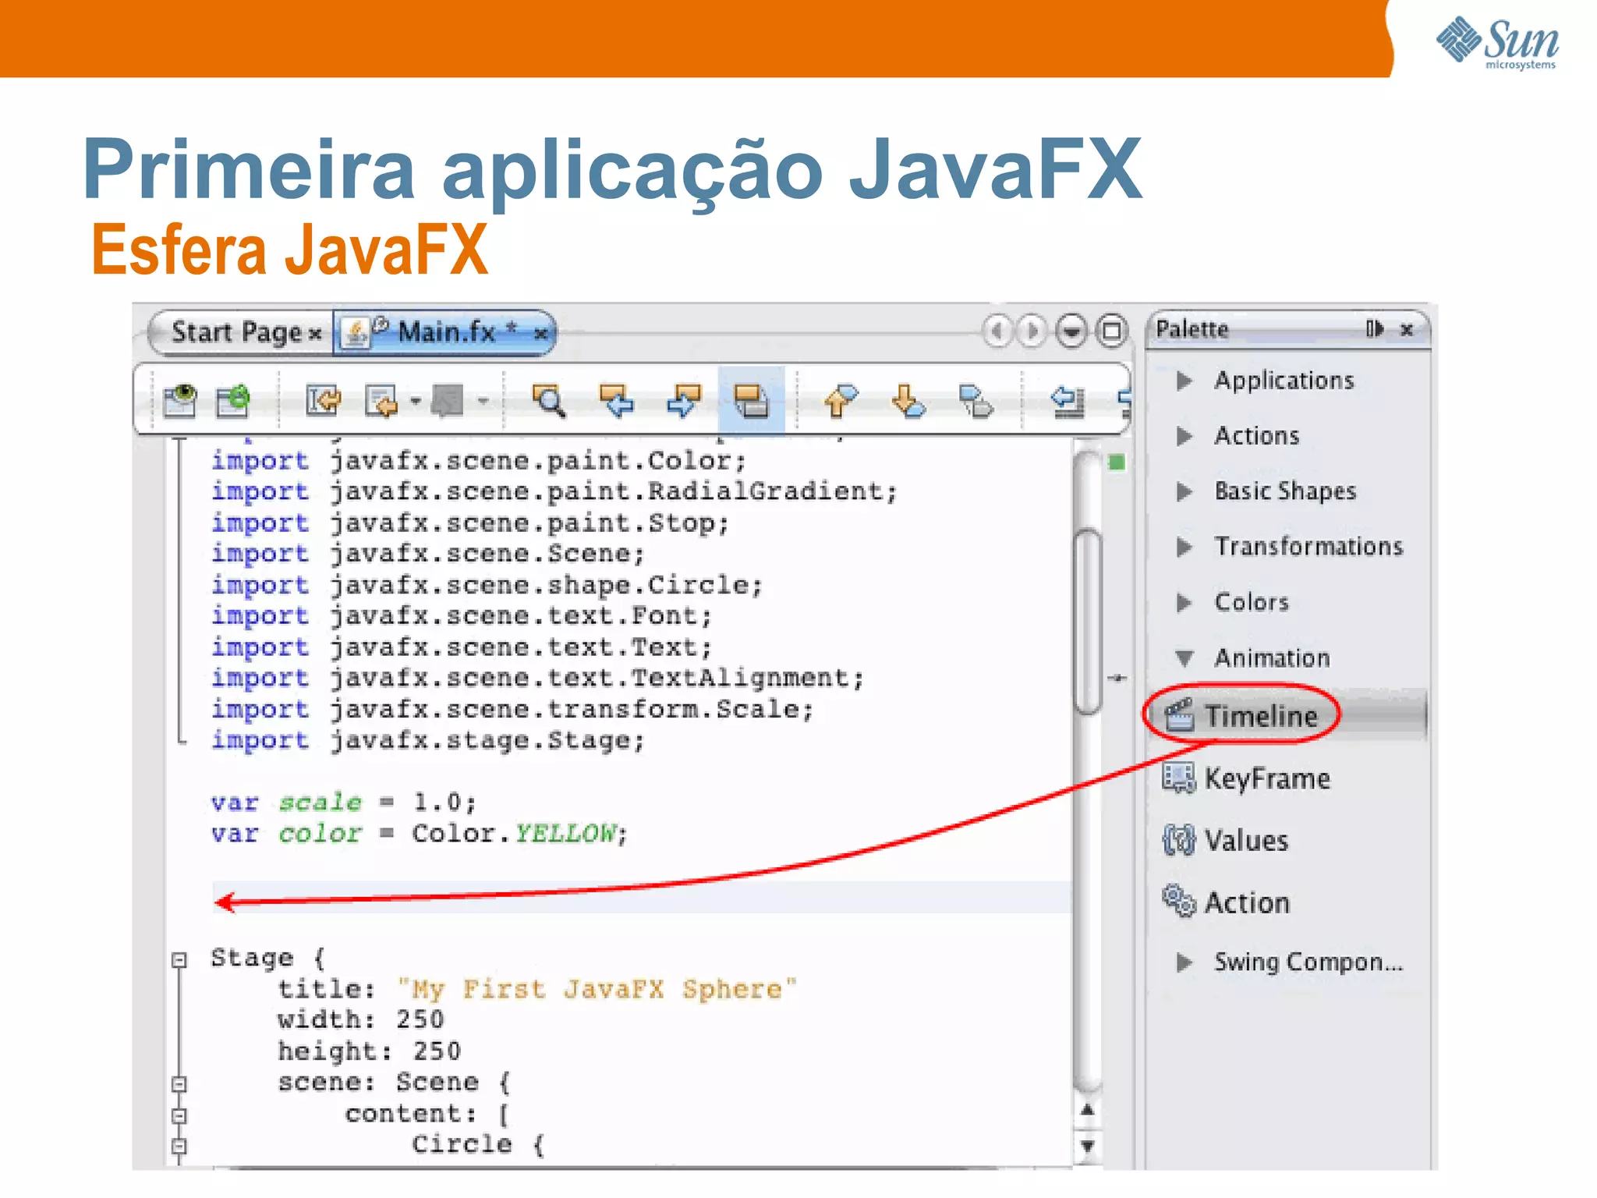
Task: Close the Main.fx tab
Action: coord(540,334)
